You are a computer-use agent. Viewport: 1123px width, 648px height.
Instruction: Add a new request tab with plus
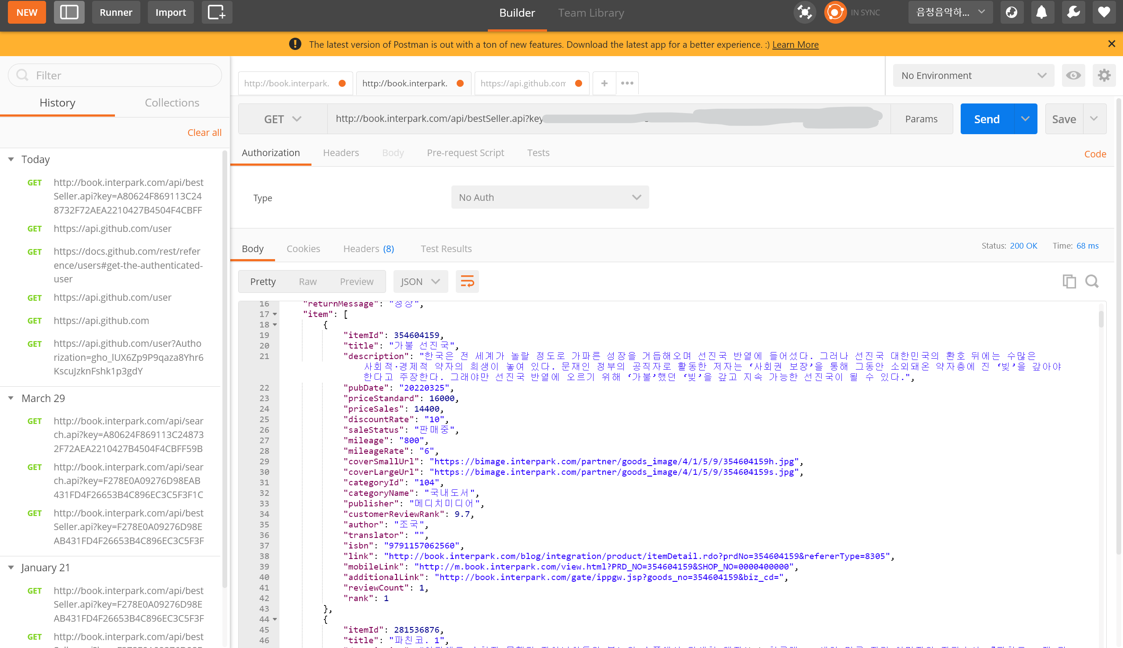(604, 83)
